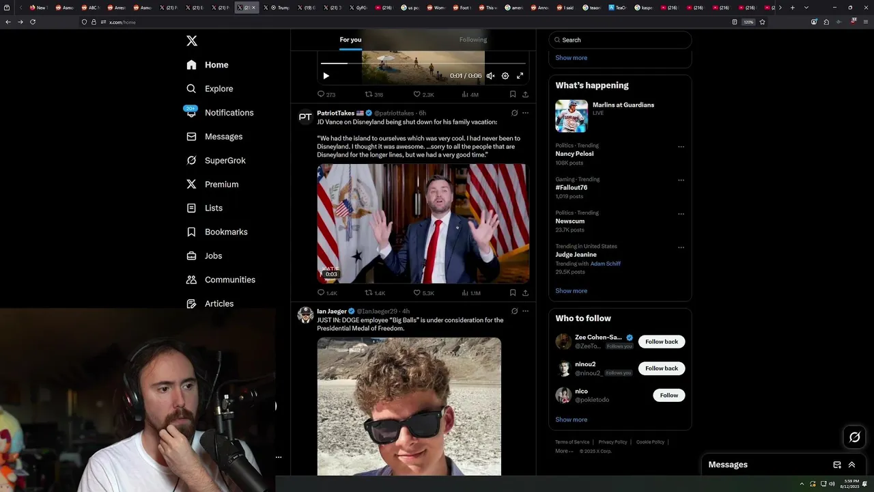Open SuperGrok from the sidebar
The height and width of the screenshot is (492, 874).
click(x=216, y=161)
